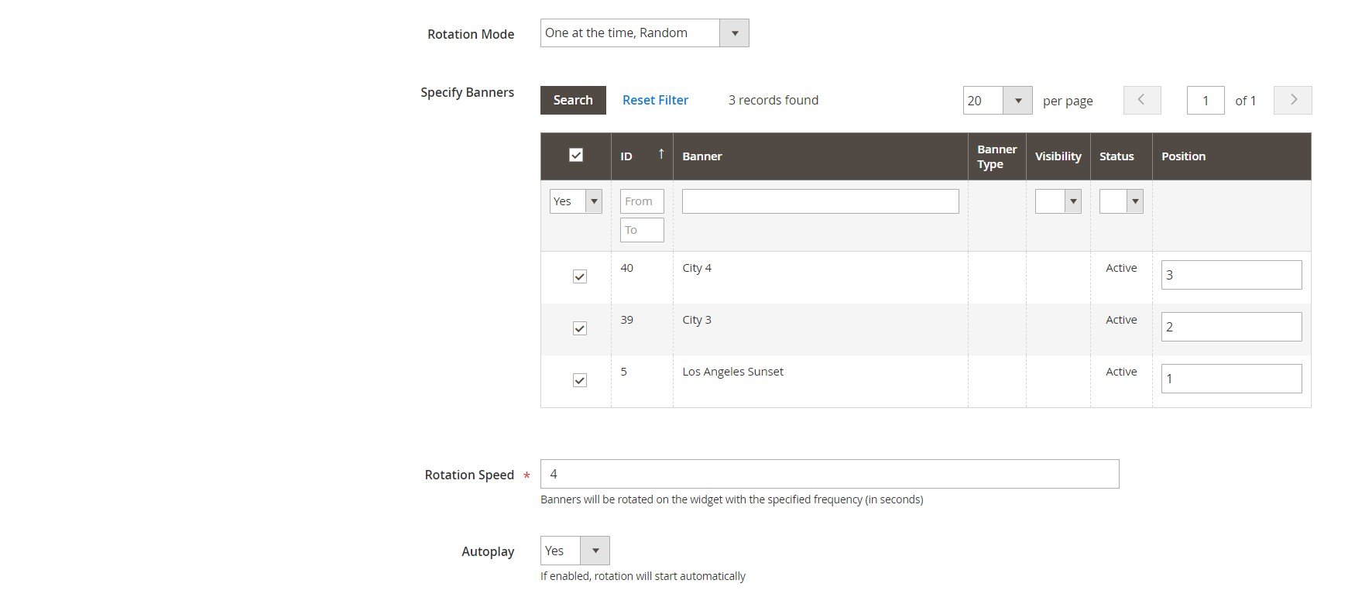Image resolution: width=1348 pixels, height=604 pixels.
Task: Click the ID To filter field
Action: (x=642, y=230)
